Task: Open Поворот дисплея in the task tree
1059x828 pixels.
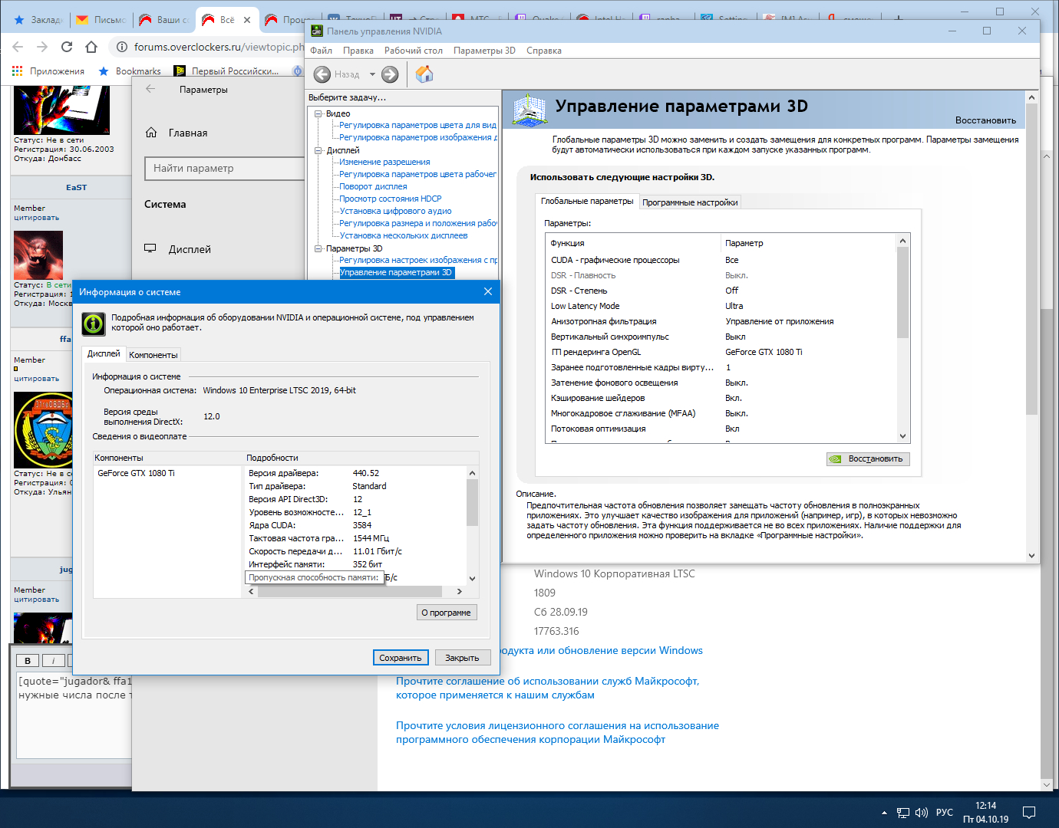Action: tap(373, 187)
